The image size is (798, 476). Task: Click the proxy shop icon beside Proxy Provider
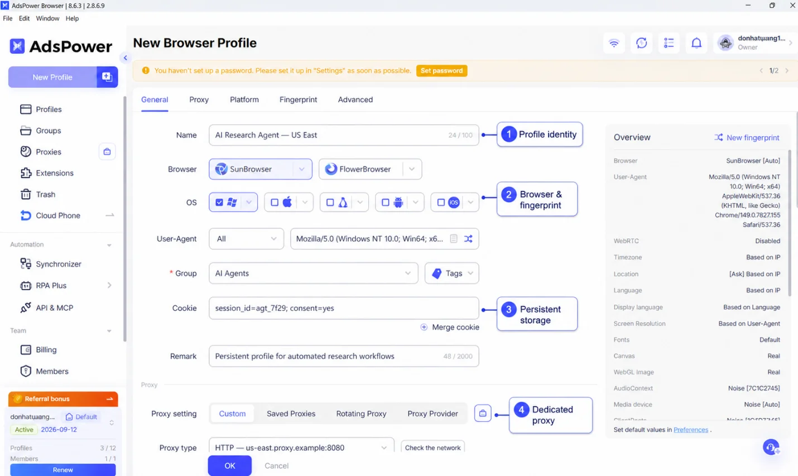pos(483,414)
